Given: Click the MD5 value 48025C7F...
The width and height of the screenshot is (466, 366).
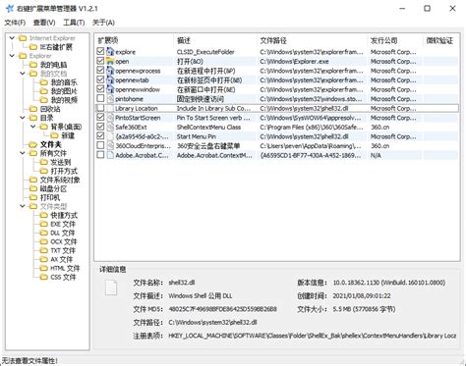Looking at the screenshot, I should pyautogui.click(x=222, y=309).
